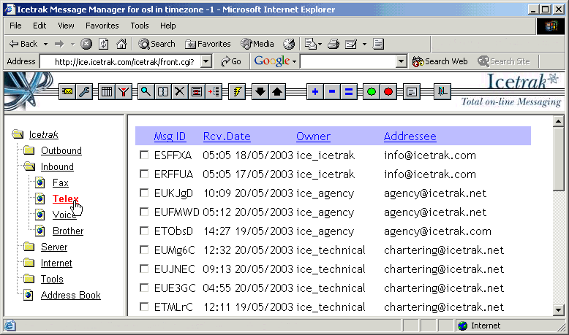
Task: Click the Print toolbar icon
Action: tap(333, 45)
